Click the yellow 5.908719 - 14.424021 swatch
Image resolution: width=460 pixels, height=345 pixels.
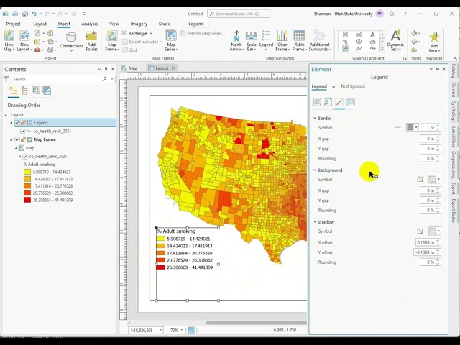(x=27, y=172)
